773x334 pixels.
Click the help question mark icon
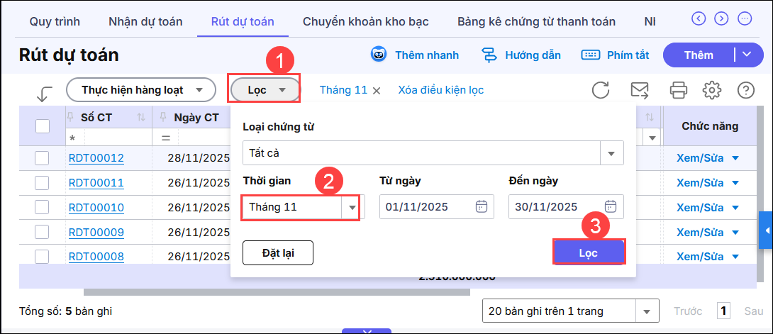coord(745,90)
